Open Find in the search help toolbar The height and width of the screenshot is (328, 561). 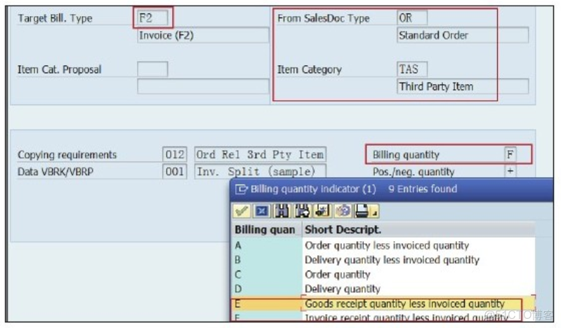[x=282, y=211]
